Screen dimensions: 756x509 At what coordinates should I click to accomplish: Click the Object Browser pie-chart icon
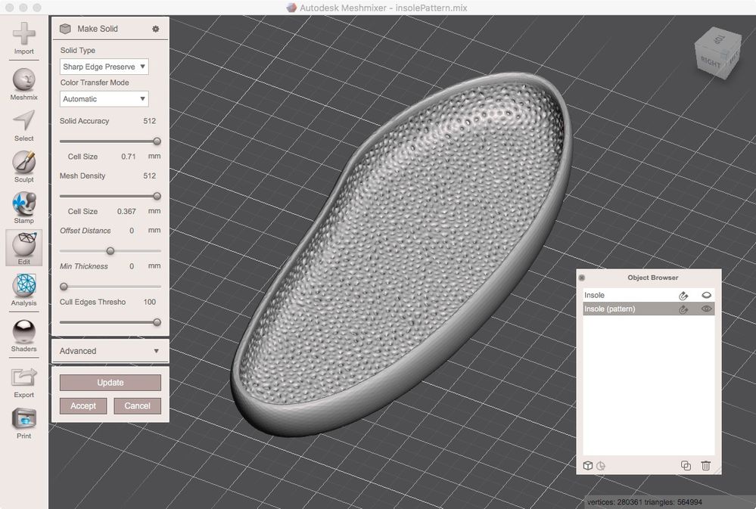click(601, 466)
